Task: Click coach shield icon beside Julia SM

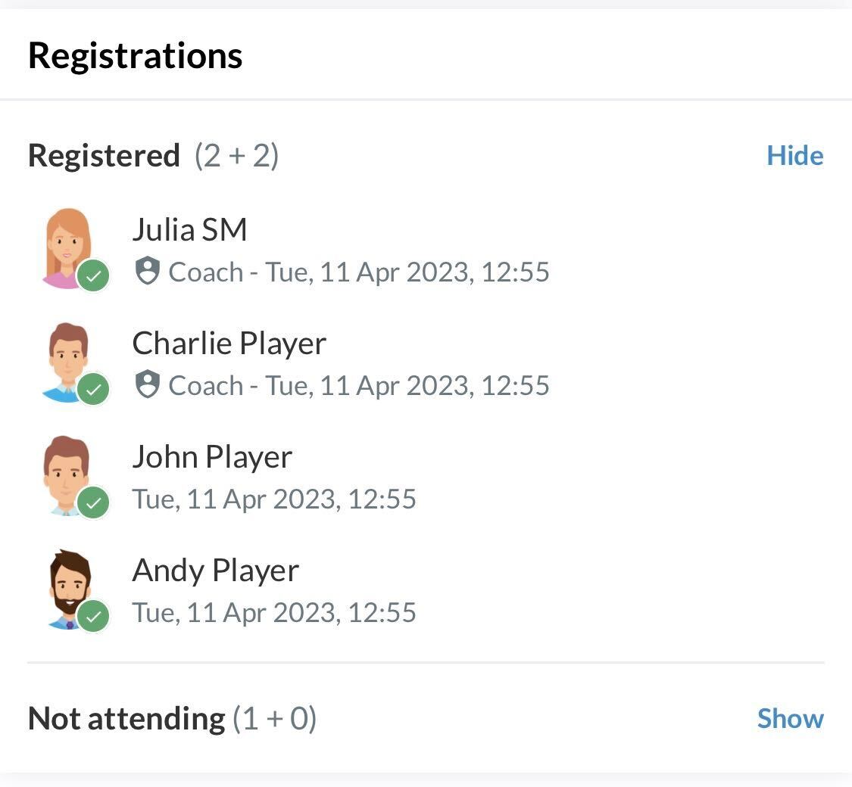Action: tap(147, 271)
